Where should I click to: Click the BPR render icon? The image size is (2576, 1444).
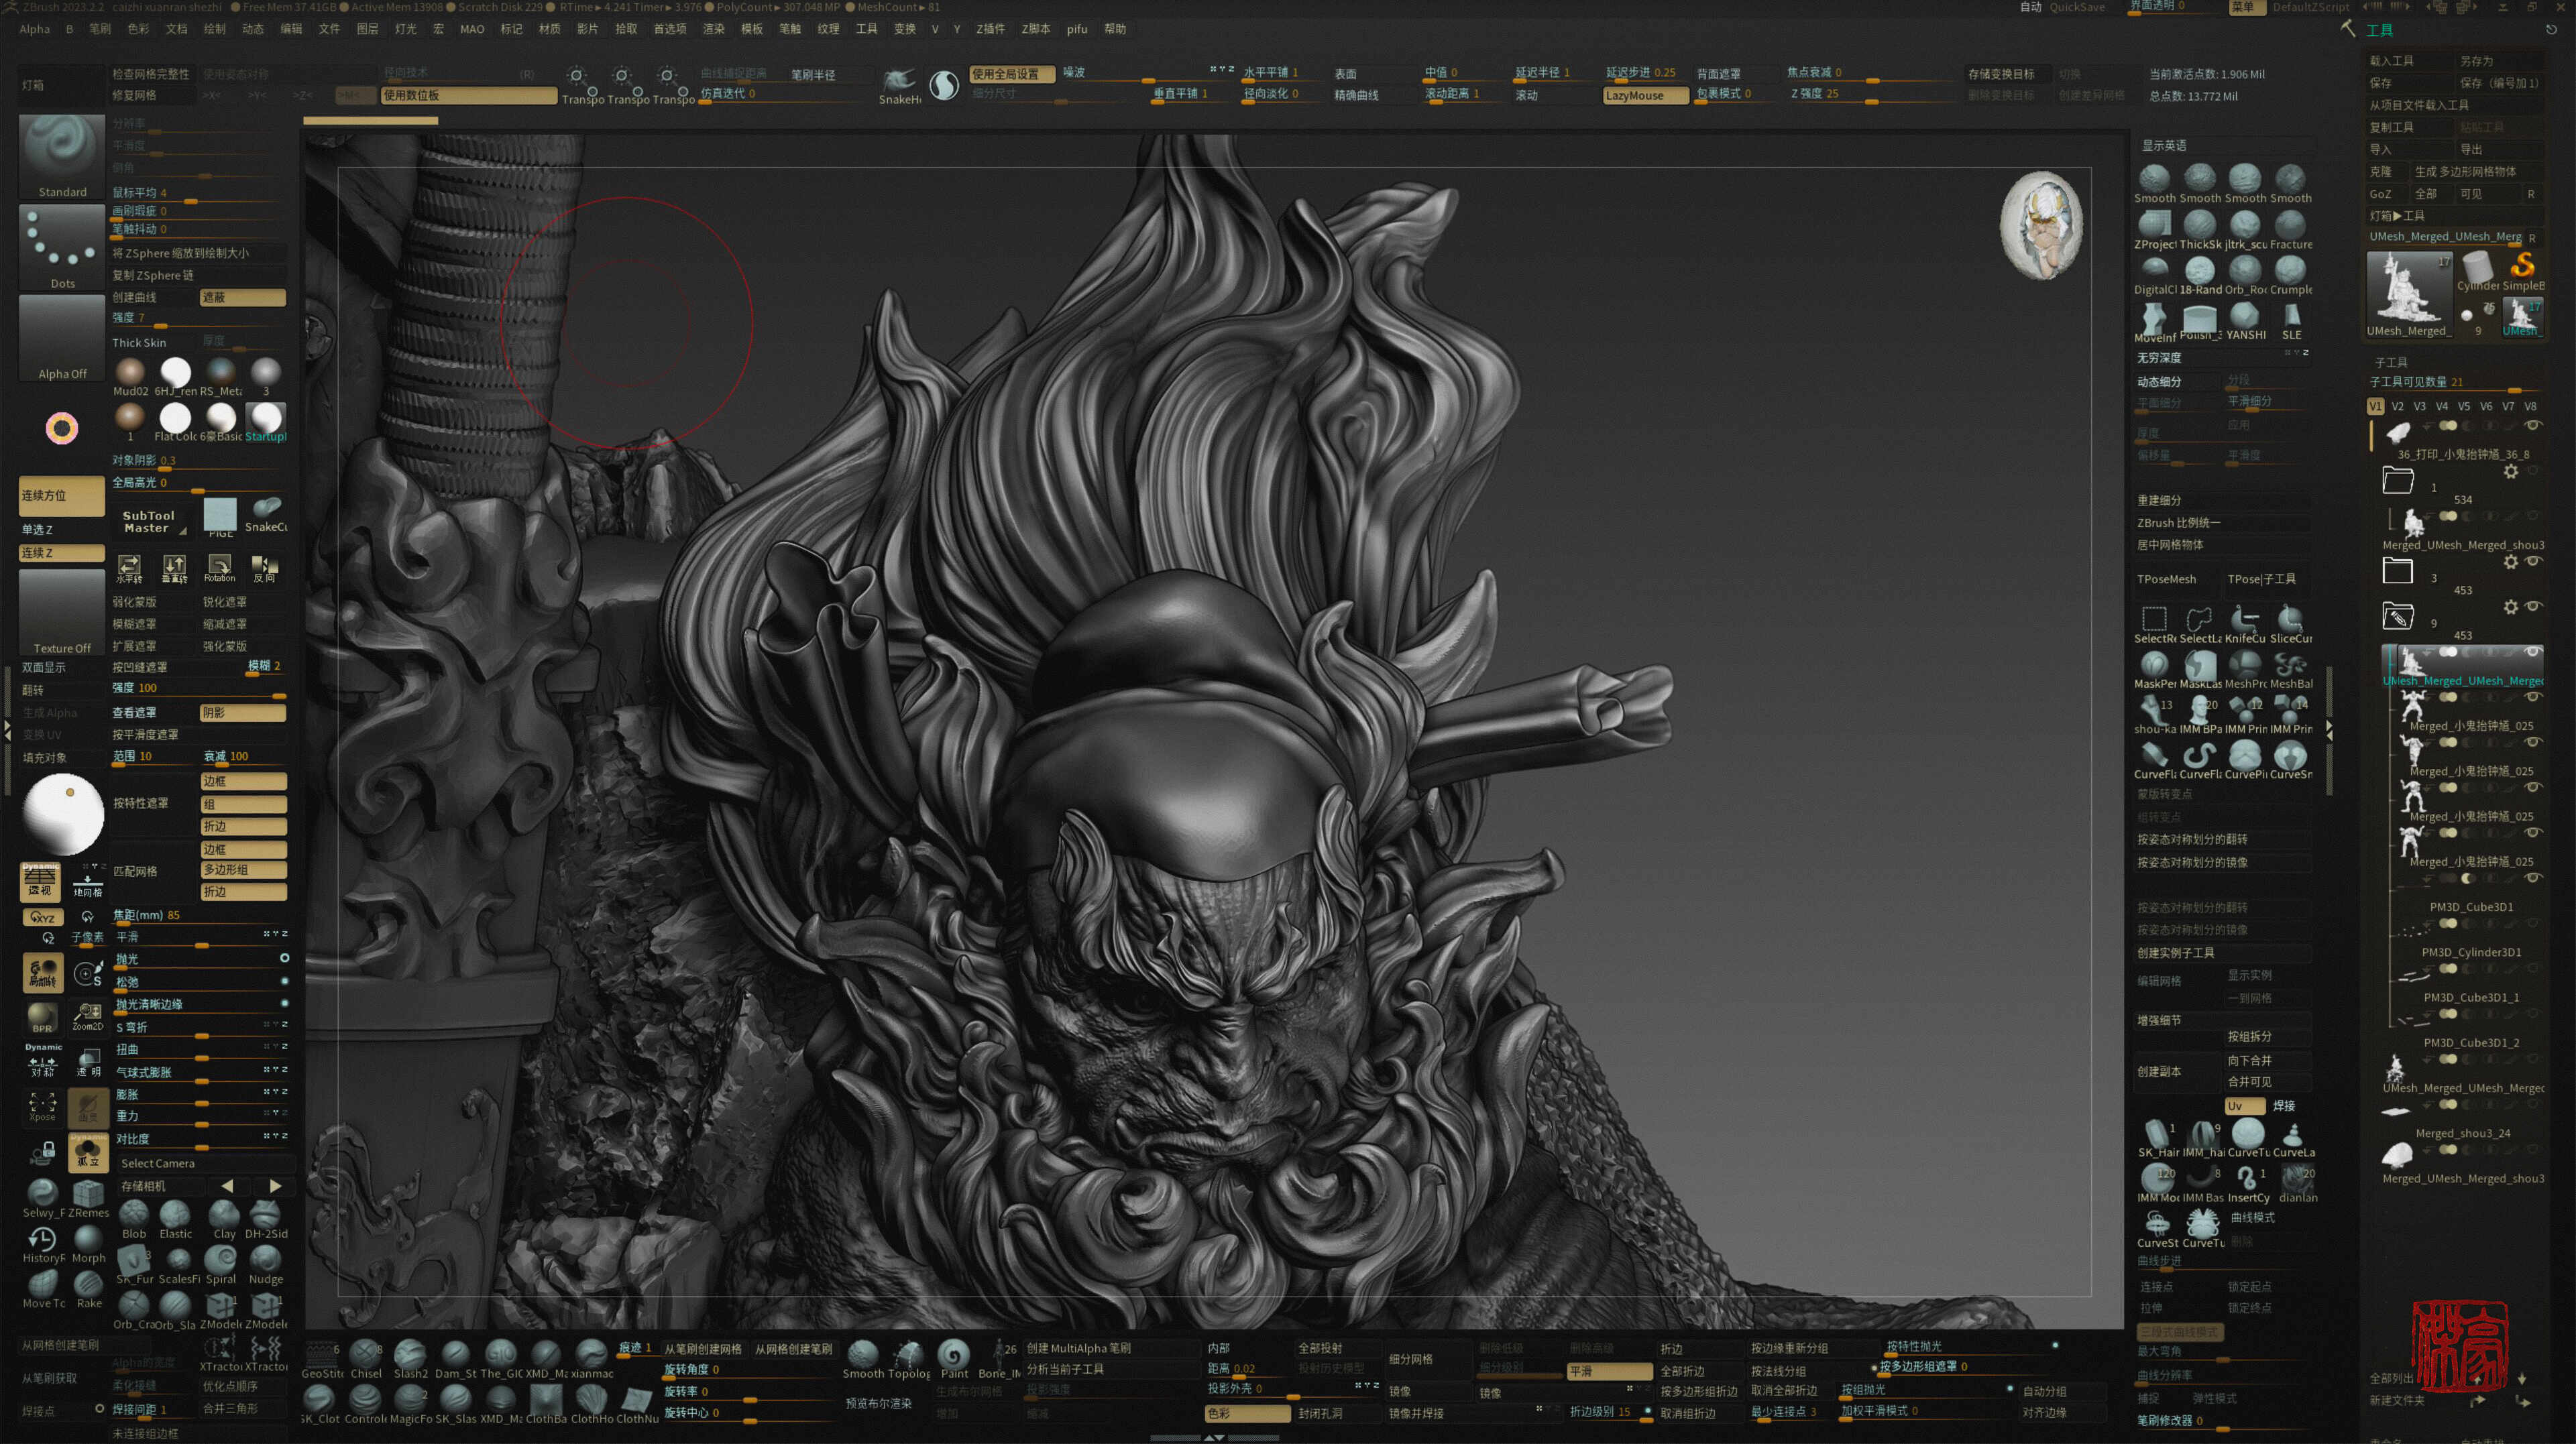pyautogui.click(x=42, y=1016)
